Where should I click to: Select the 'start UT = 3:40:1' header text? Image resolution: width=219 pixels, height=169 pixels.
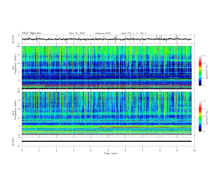point(134,33)
